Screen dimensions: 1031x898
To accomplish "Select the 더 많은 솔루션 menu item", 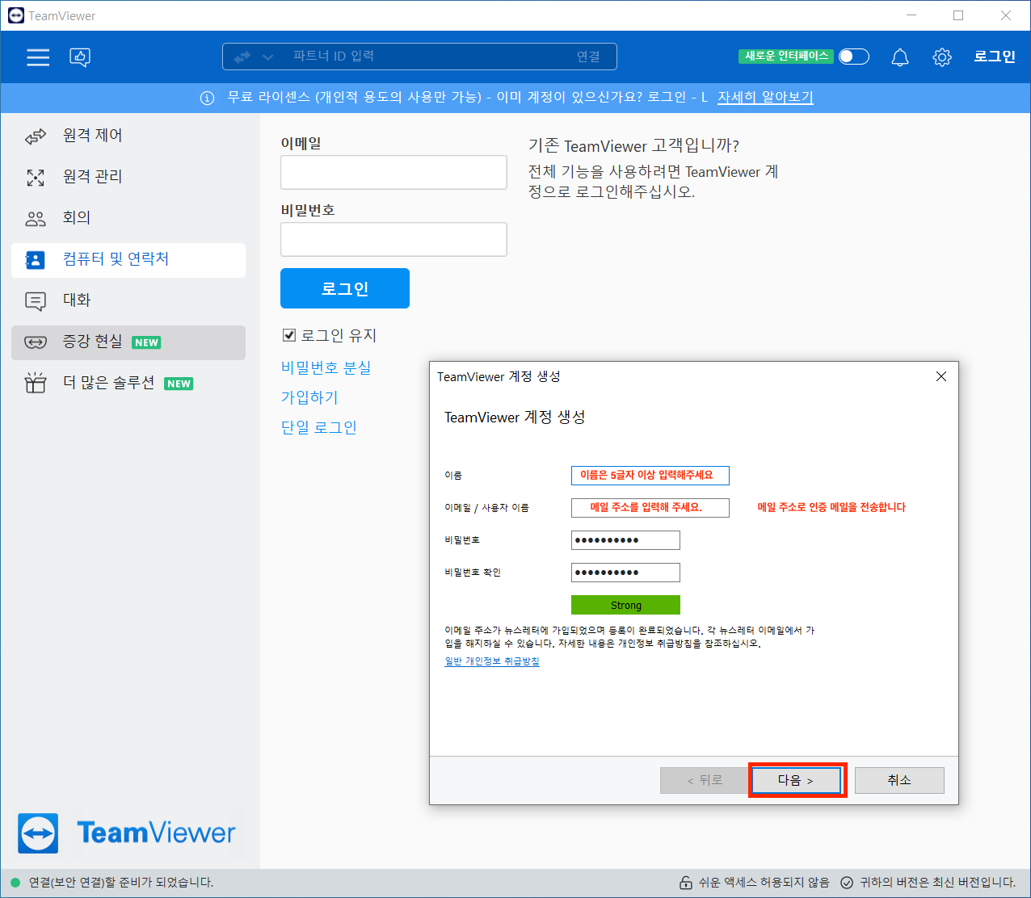I will pyautogui.click(x=36, y=382).
